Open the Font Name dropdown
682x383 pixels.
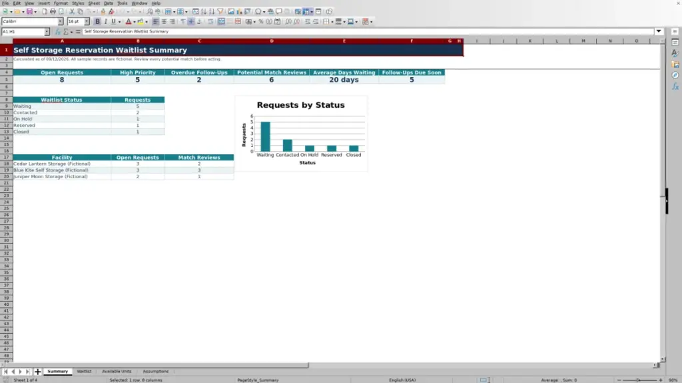click(61, 21)
